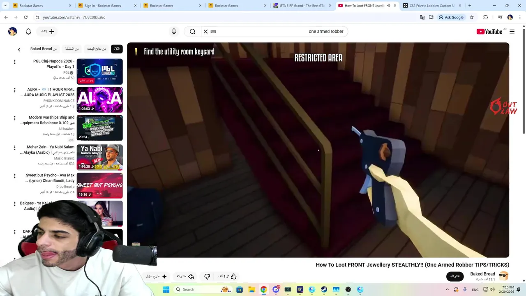The width and height of the screenshot is (526, 296).
Task: Open Baked Bread channel name link
Action: [x=482, y=274]
